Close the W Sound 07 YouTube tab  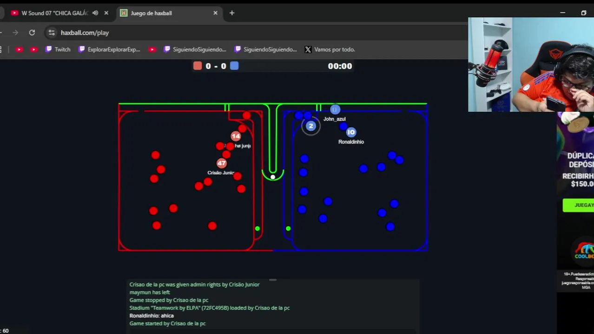pos(106,13)
